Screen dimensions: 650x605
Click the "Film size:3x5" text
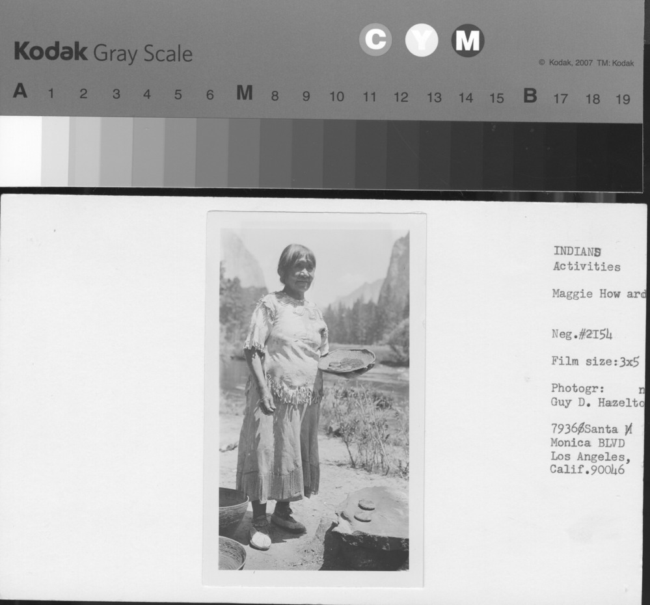pos(595,362)
